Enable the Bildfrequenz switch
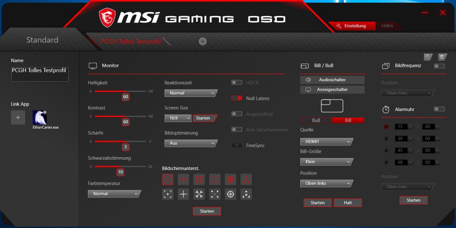 click(x=439, y=66)
